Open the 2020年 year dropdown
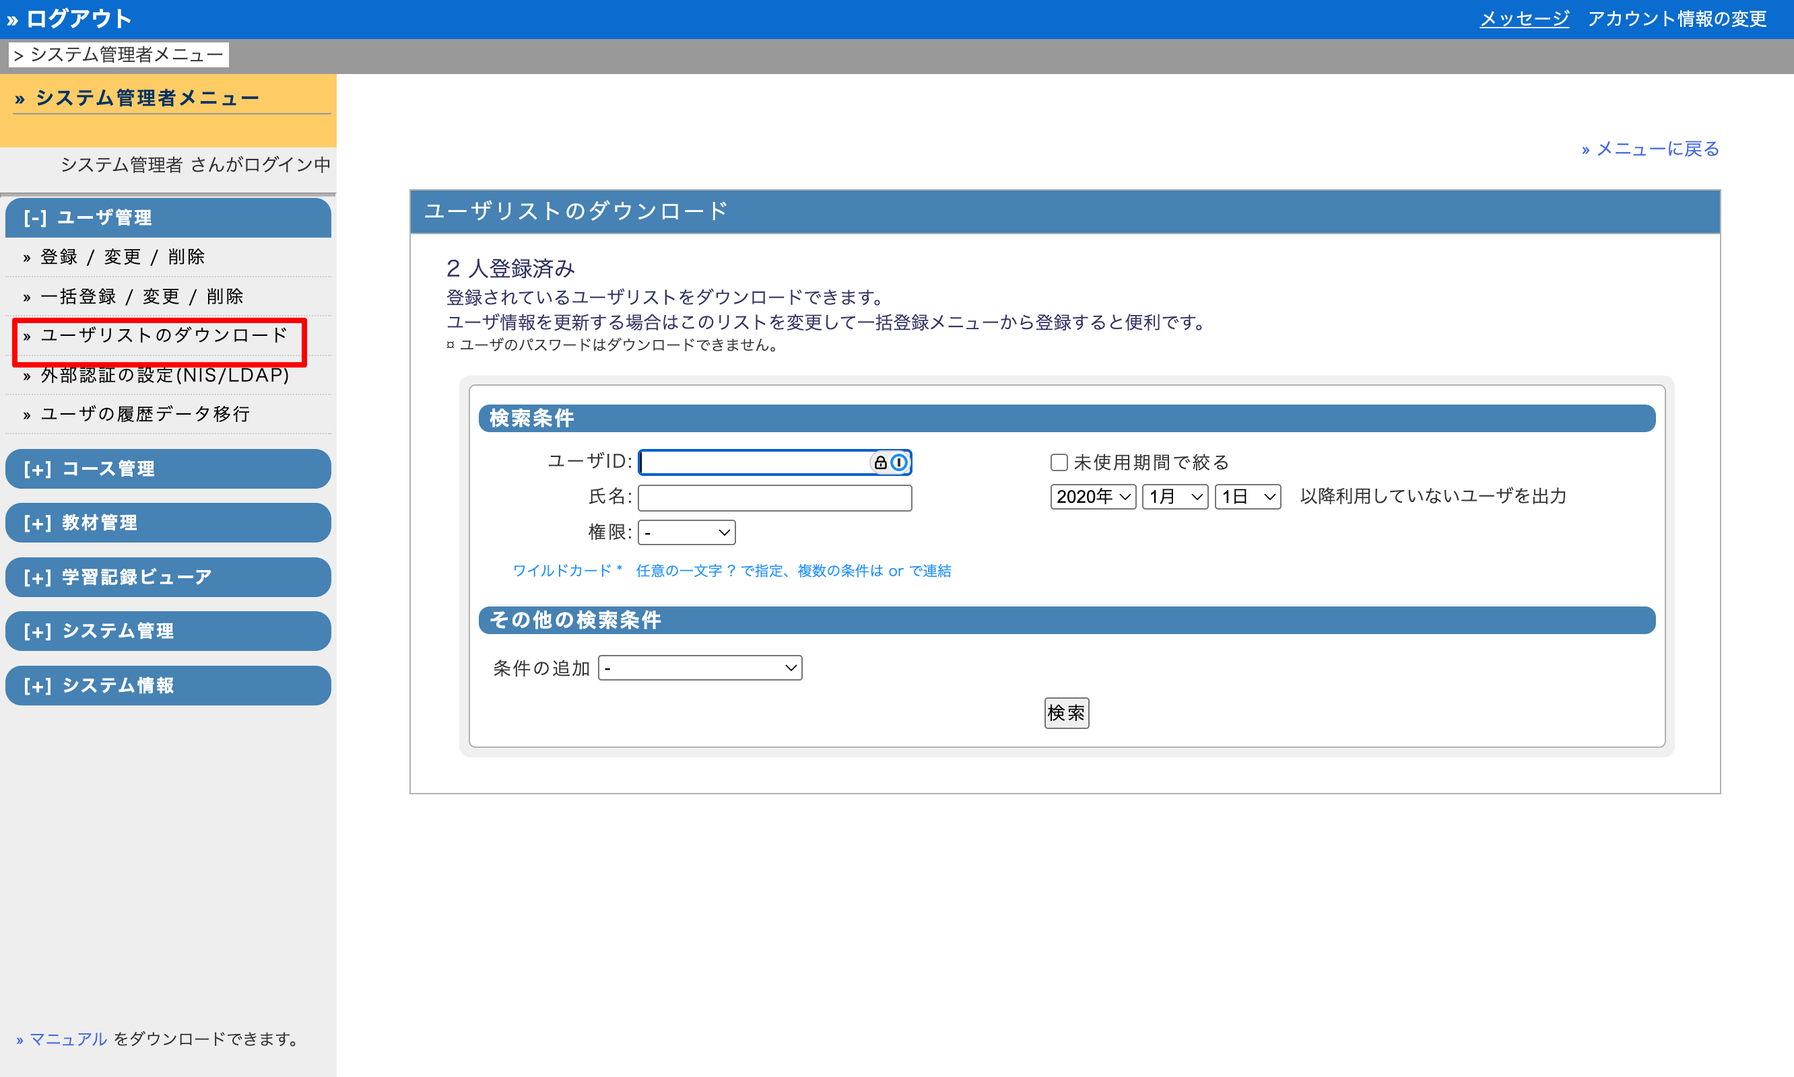The width and height of the screenshot is (1794, 1077). click(1093, 496)
